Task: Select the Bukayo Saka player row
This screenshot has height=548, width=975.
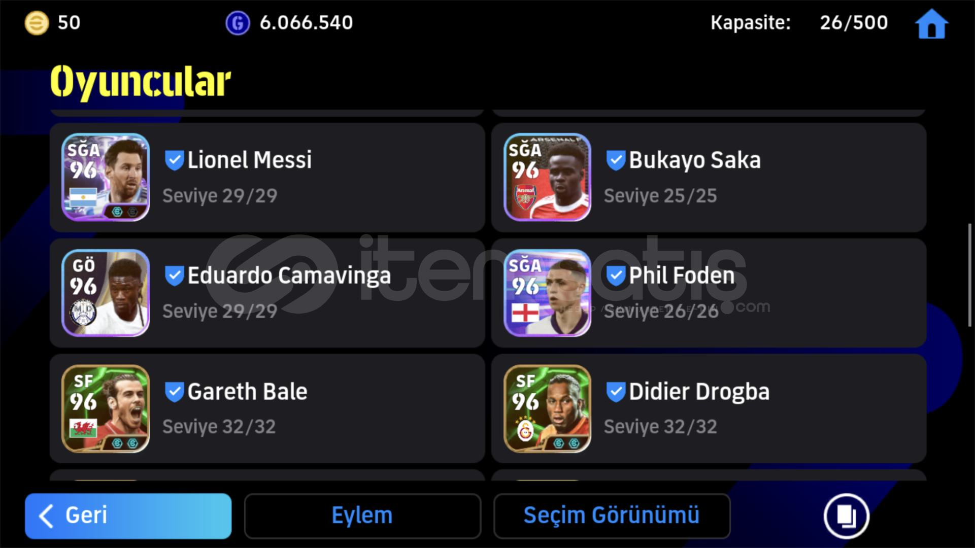Action: [709, 177]
